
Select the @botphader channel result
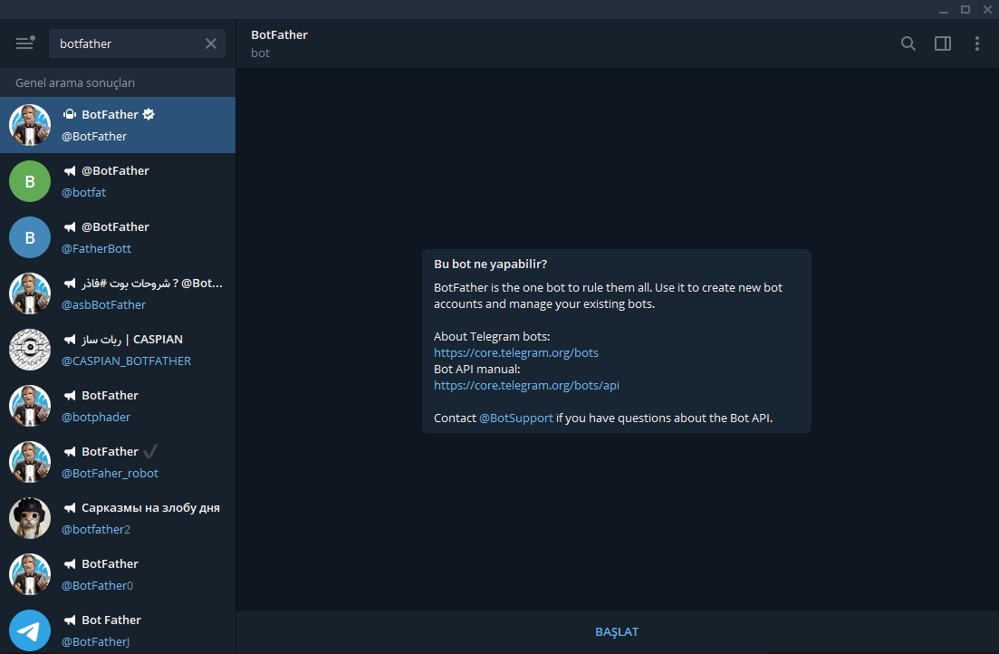136,406
